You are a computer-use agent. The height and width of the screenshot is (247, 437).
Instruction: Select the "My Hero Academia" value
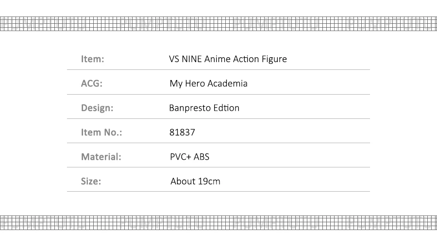tap(208, 83)
